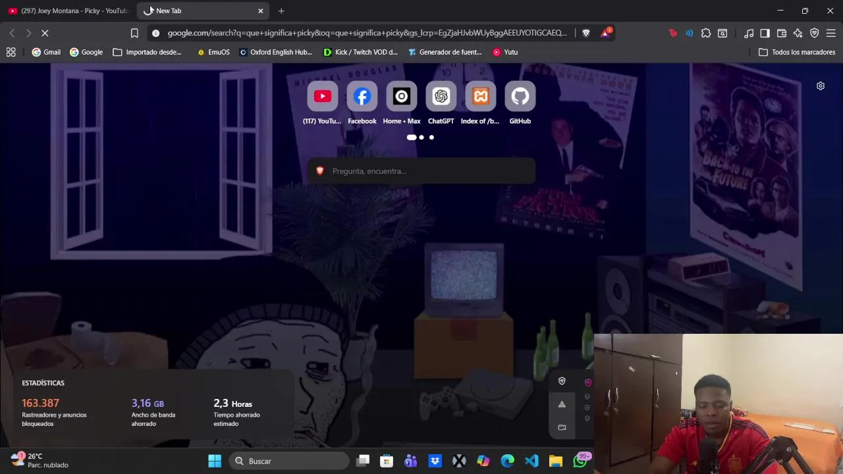Open Microsoft Edge from taskbar

(x=507, y=461)
